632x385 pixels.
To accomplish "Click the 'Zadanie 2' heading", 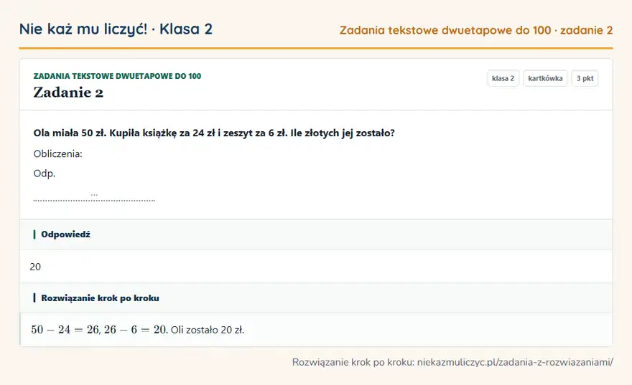I will click(x=68, y=92).
